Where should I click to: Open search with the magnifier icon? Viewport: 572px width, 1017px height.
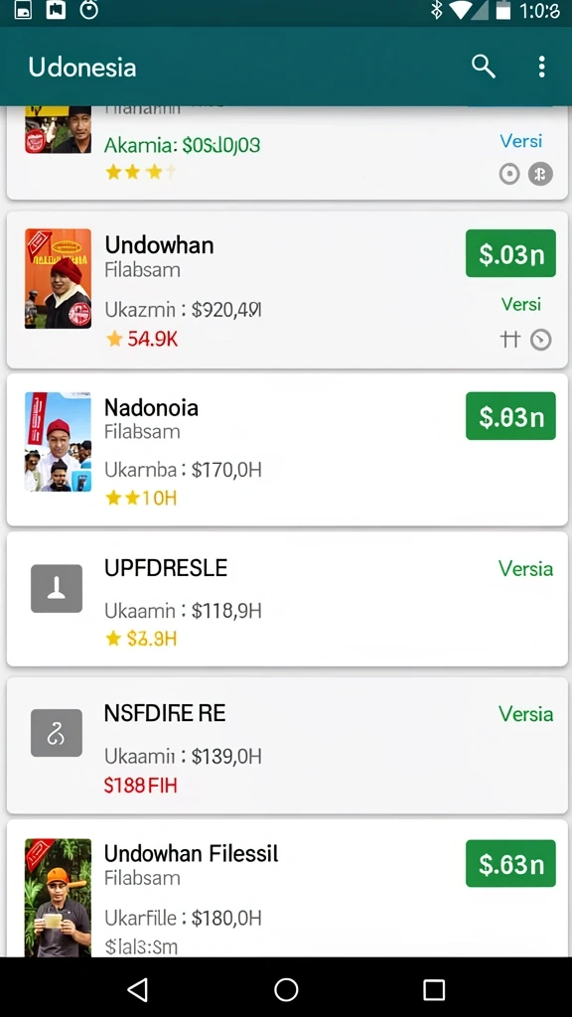484,67
